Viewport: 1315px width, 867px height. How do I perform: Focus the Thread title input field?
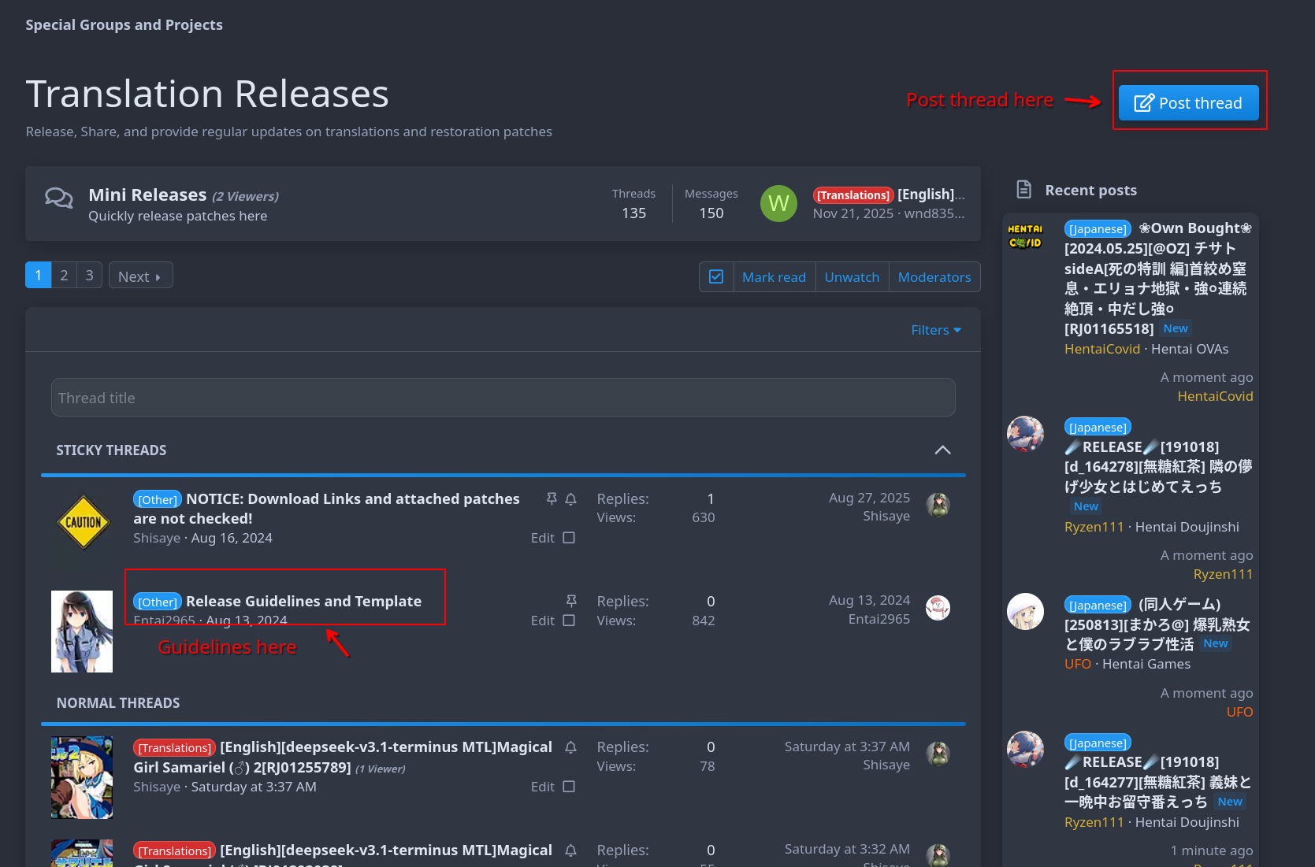[503, 398]
